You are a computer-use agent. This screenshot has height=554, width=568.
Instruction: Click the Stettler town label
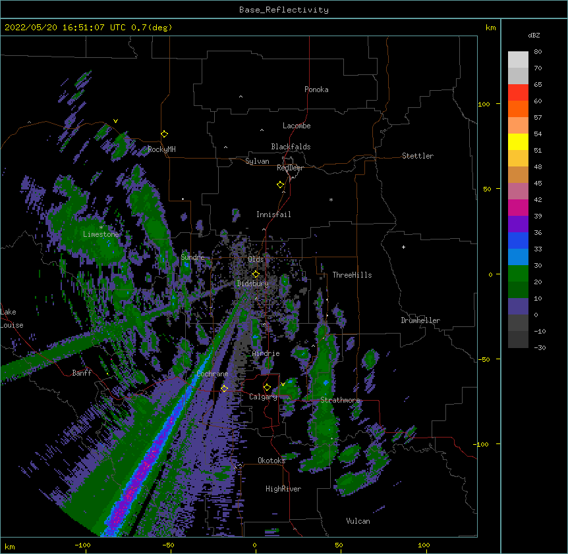[417, 156]
